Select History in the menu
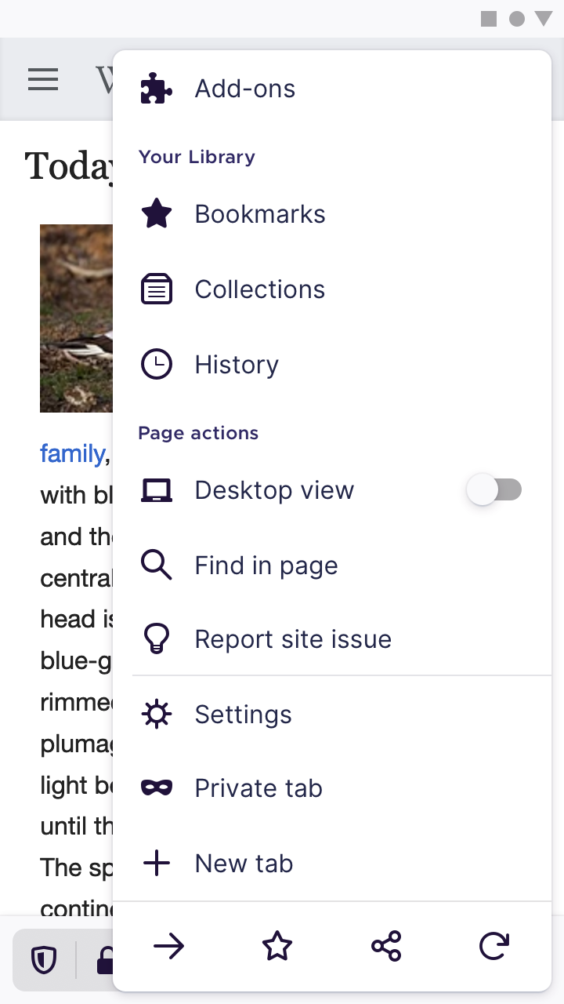Image resolution: width=564 pixels, height=1004 pixels. click(x=332, y=365)
